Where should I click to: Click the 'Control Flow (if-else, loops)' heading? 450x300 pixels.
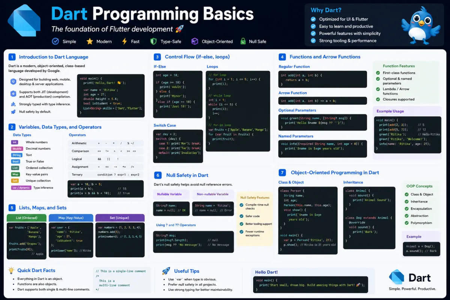point(197,57)
